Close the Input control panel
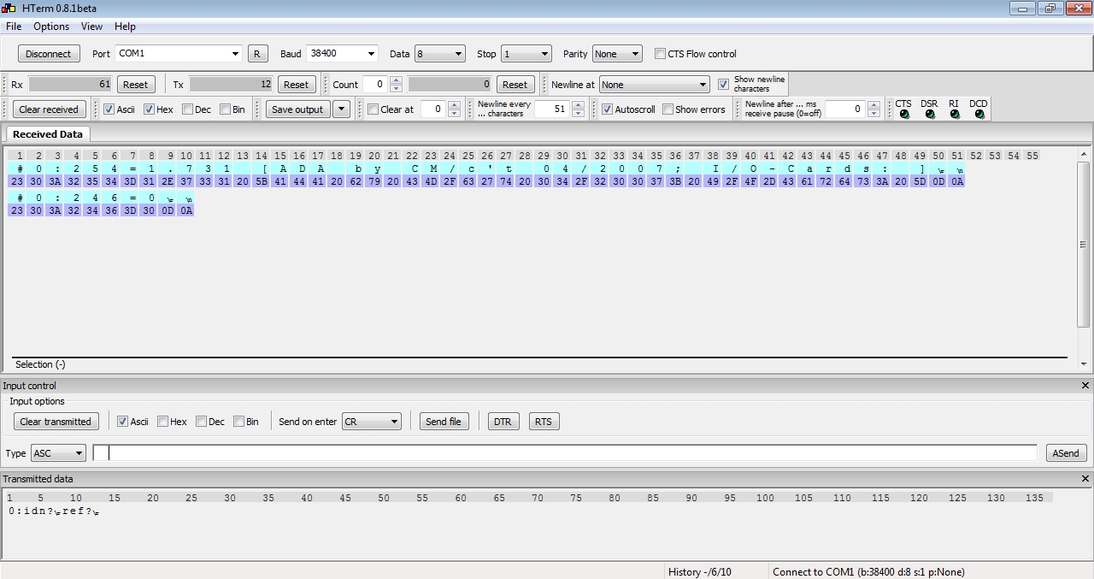The height and width of the screenshot is (579, 1094). point(1085,386)
